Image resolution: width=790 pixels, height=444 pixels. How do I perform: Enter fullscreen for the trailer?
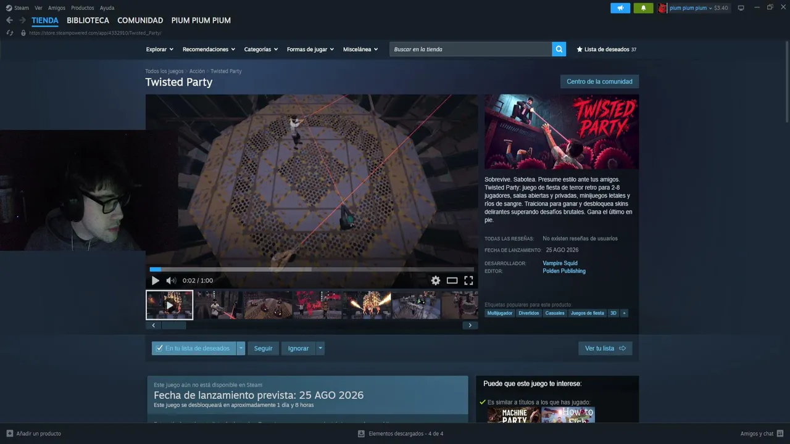point(468,281)
